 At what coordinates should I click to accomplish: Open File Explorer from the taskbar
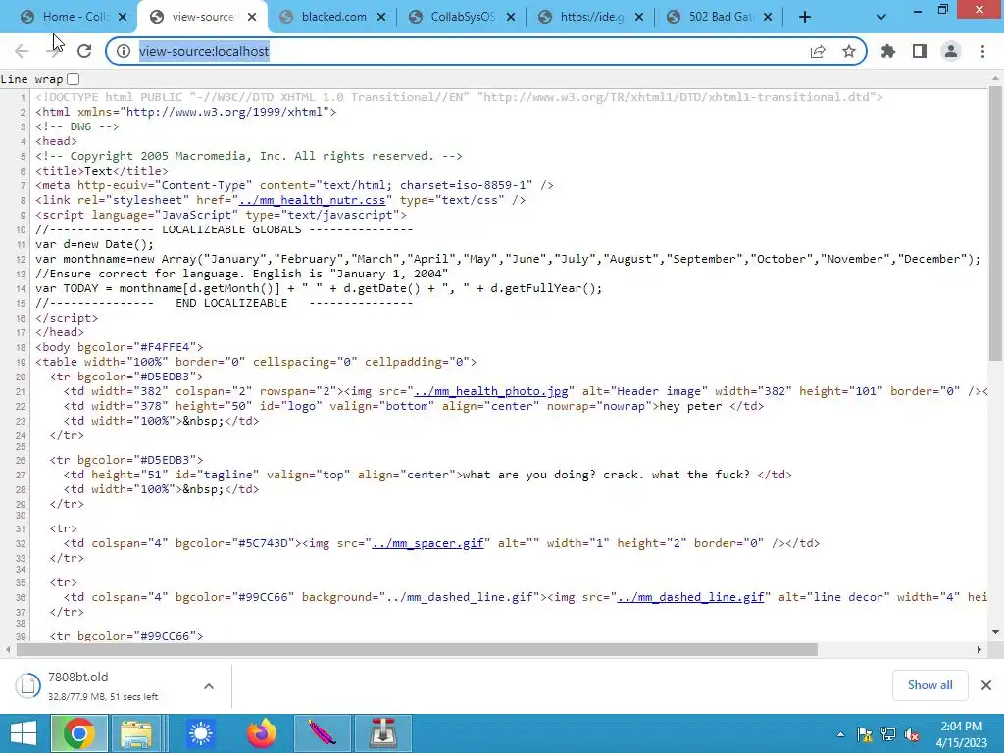[x=136, y=733]
